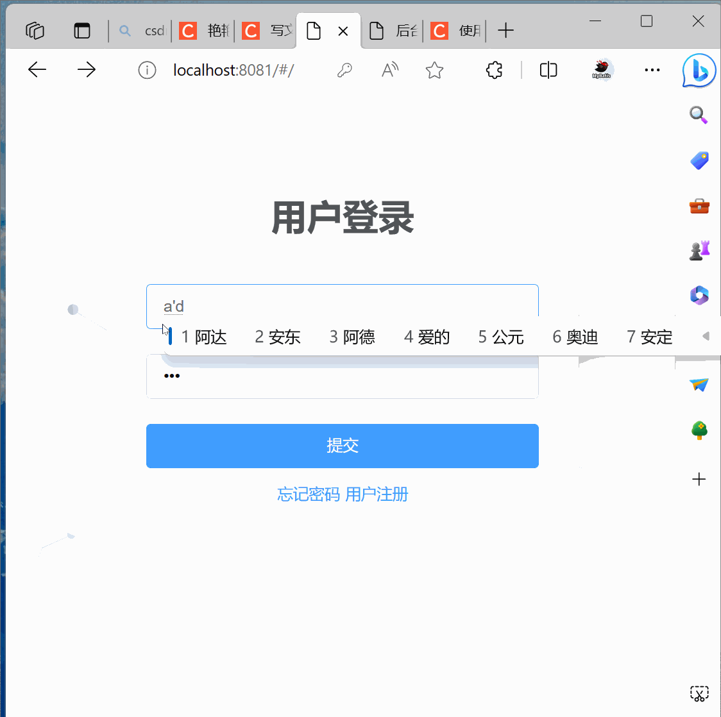The width and height of the screenshot is (721, 717).
Task: Click the localhost:8081 address bar
Action: coord(233,71)
